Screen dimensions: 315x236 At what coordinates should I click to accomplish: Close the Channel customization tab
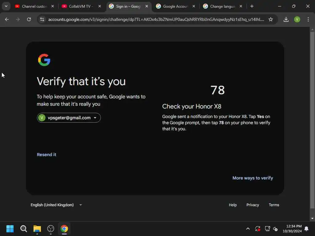pos(52,6)
